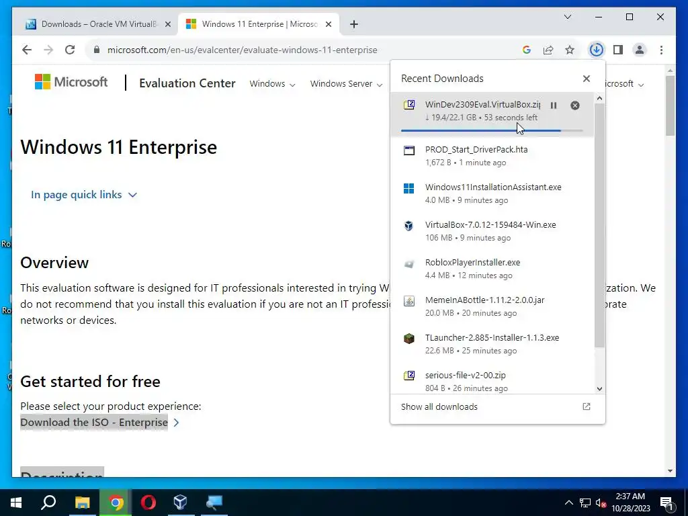This screenshot has height=516, width=688.
Task: Click WinDev2309Eval.VirtualBox.zip file name
Action: coord(482,104)
